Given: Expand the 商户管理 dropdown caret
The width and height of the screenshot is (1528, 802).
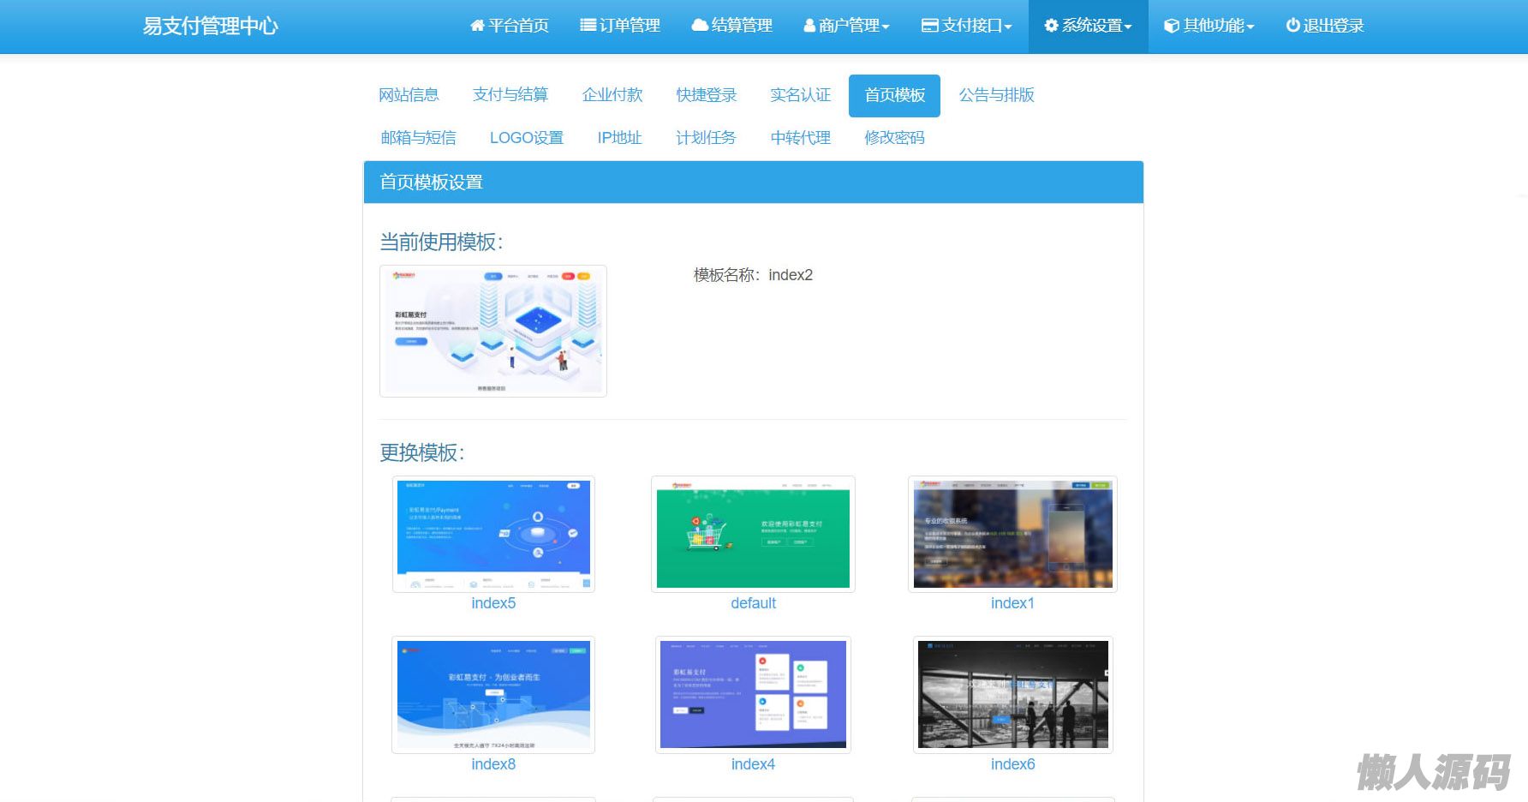Looking at the screenshot, I should (x=886, y=27).
